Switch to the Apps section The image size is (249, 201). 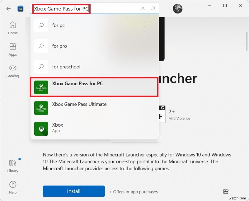tap(13, 50)
